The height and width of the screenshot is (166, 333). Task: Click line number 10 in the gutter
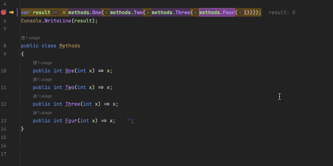pos(3,71)
